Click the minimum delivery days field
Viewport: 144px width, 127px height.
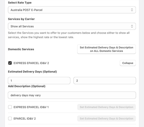[x=39, y=81]
